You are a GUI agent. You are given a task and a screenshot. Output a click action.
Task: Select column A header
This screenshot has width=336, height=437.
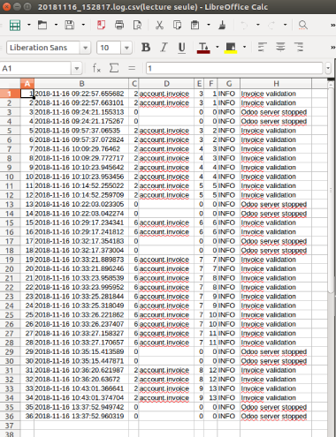tap(27, 84)
